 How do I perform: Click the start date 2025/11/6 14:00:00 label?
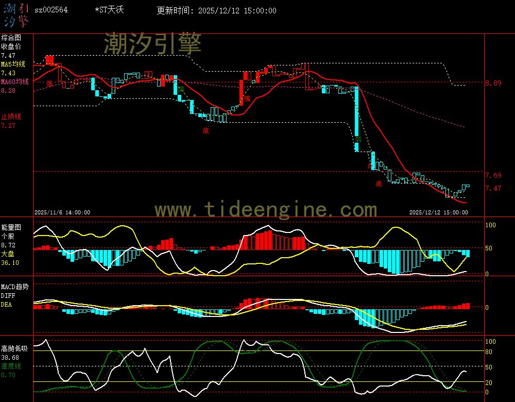[62, 212]
